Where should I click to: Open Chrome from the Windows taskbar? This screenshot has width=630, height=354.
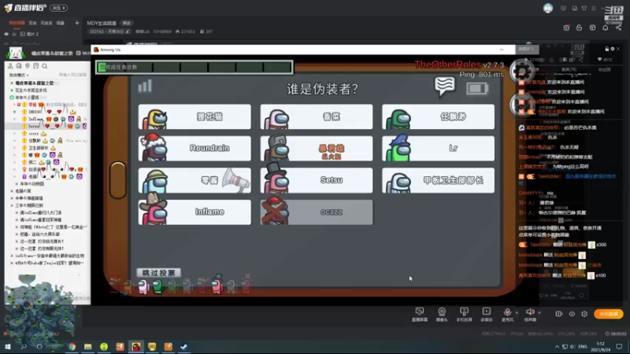coord(72,346)
